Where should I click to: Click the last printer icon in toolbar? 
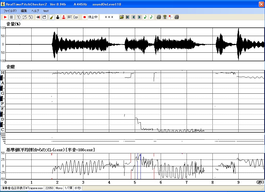coord(176,17)
